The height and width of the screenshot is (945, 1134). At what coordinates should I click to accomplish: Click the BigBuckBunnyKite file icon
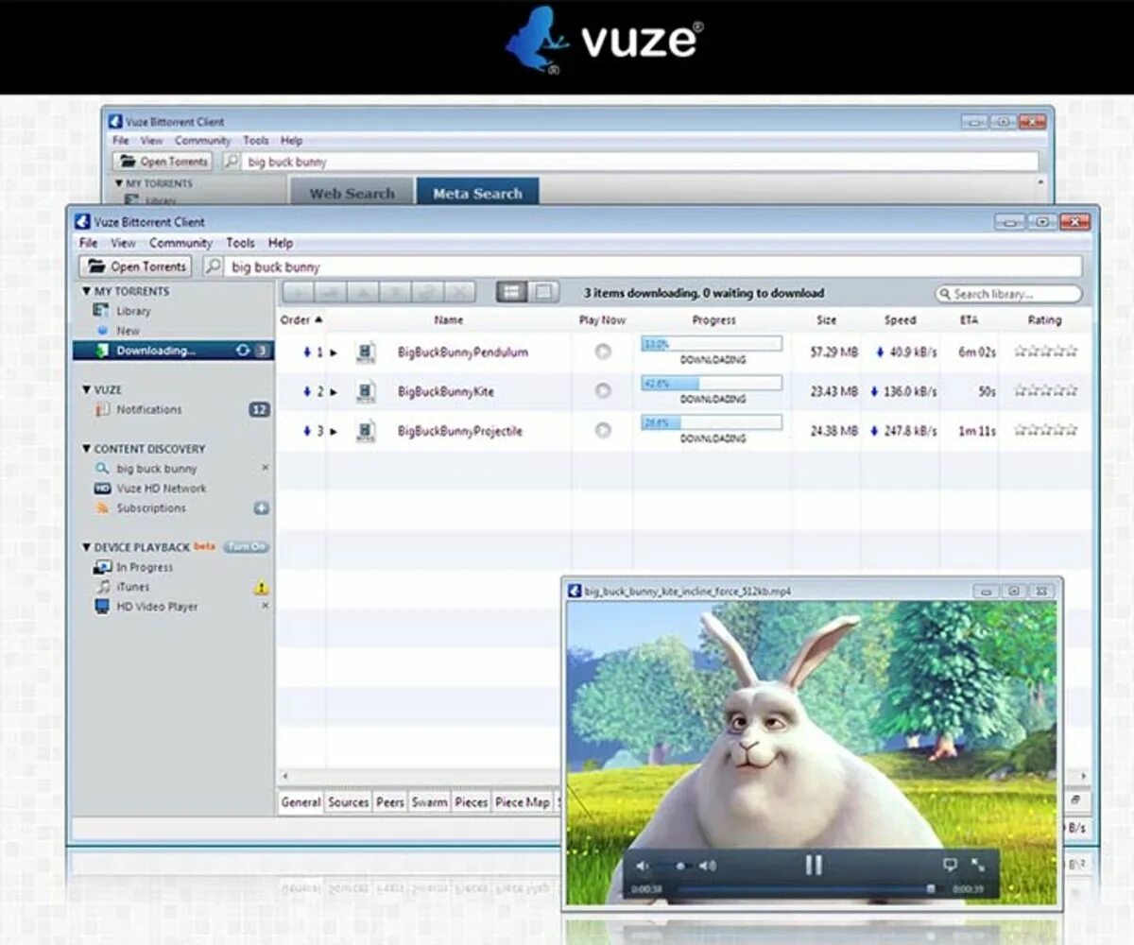[366, 392]
